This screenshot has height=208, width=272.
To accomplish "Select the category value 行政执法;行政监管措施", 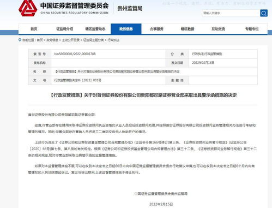I will click(x=207, y=54).
